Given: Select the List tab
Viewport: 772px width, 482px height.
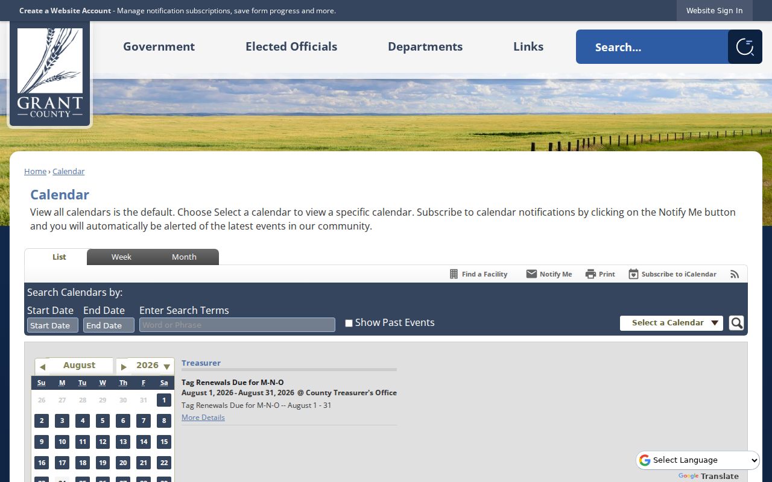Looking at the screenshot, I should (x=59, y=257).
